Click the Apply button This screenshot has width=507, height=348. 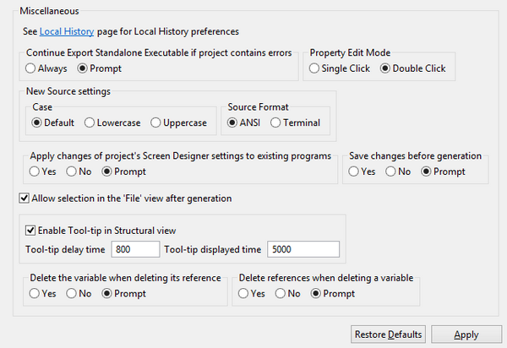[x=466, y=334]
